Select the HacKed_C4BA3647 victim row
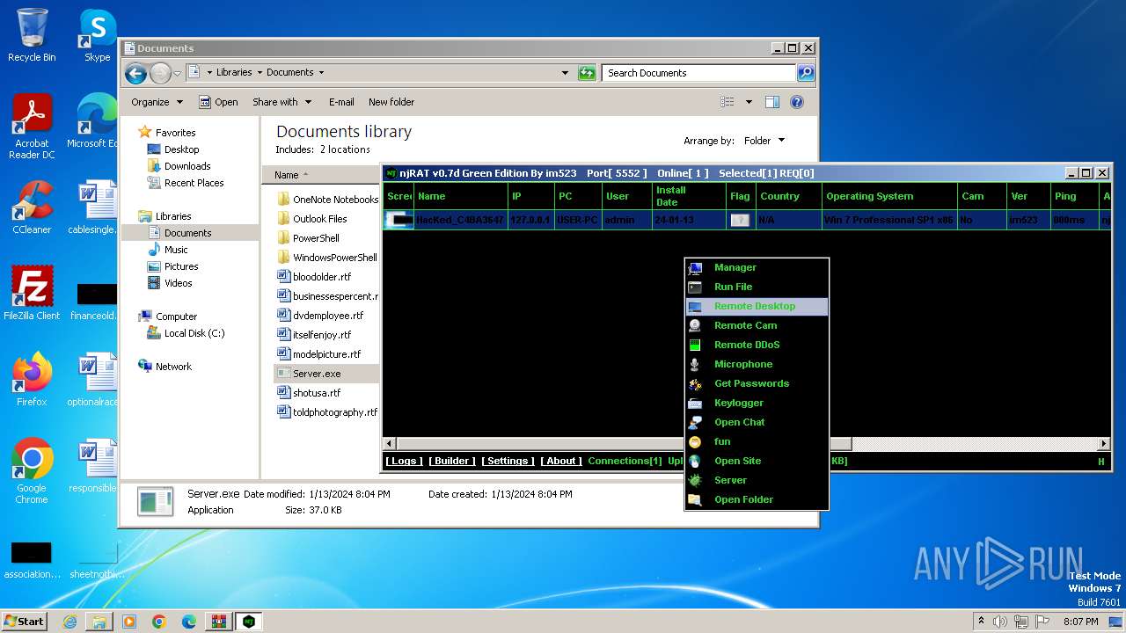Image resolution: width=1126 pixels, height=633 pixels. click(747, 220)
